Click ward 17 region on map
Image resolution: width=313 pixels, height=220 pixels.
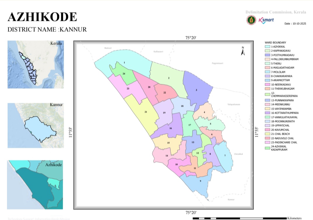point(190,125)
